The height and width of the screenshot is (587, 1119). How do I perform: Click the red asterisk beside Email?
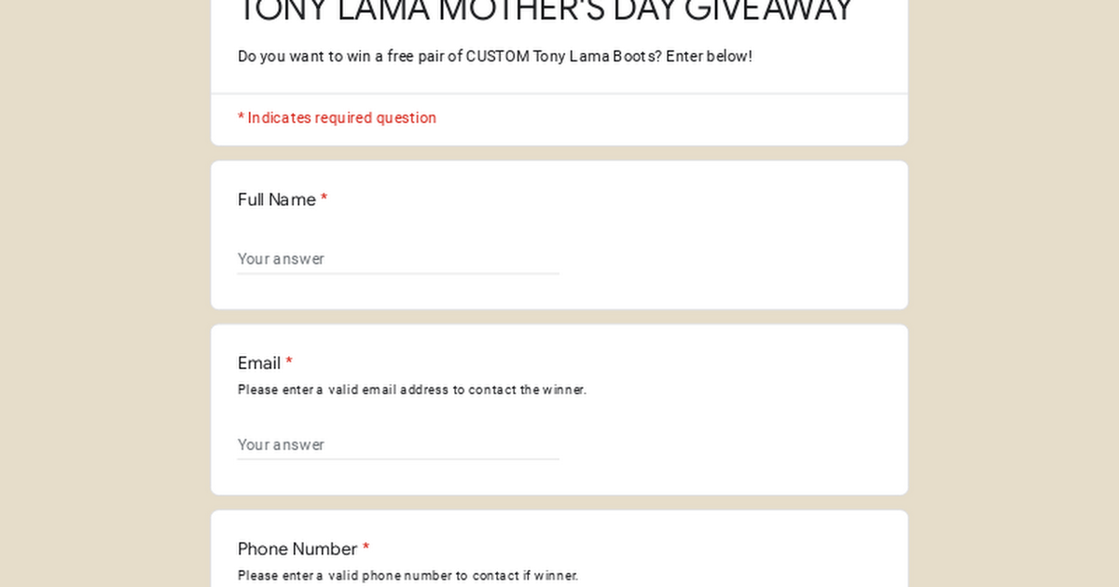(x=289, y=362)
